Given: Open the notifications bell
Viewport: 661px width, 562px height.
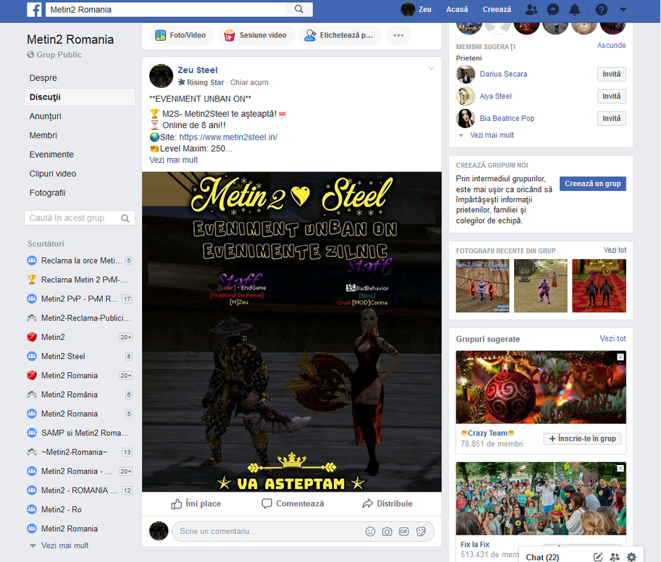Looking at the screenshot, I should [x=575, y=9].
